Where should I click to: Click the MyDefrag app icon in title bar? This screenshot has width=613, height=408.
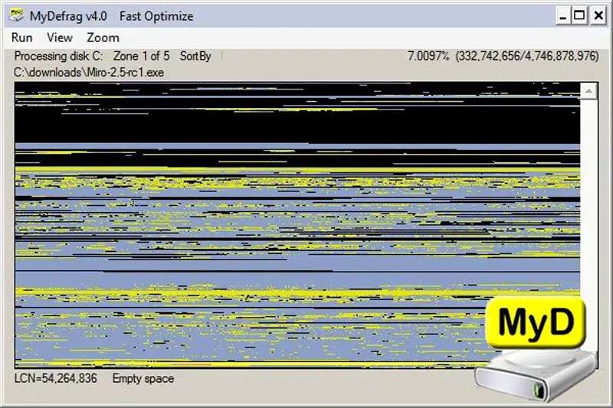tap(16, 15)
